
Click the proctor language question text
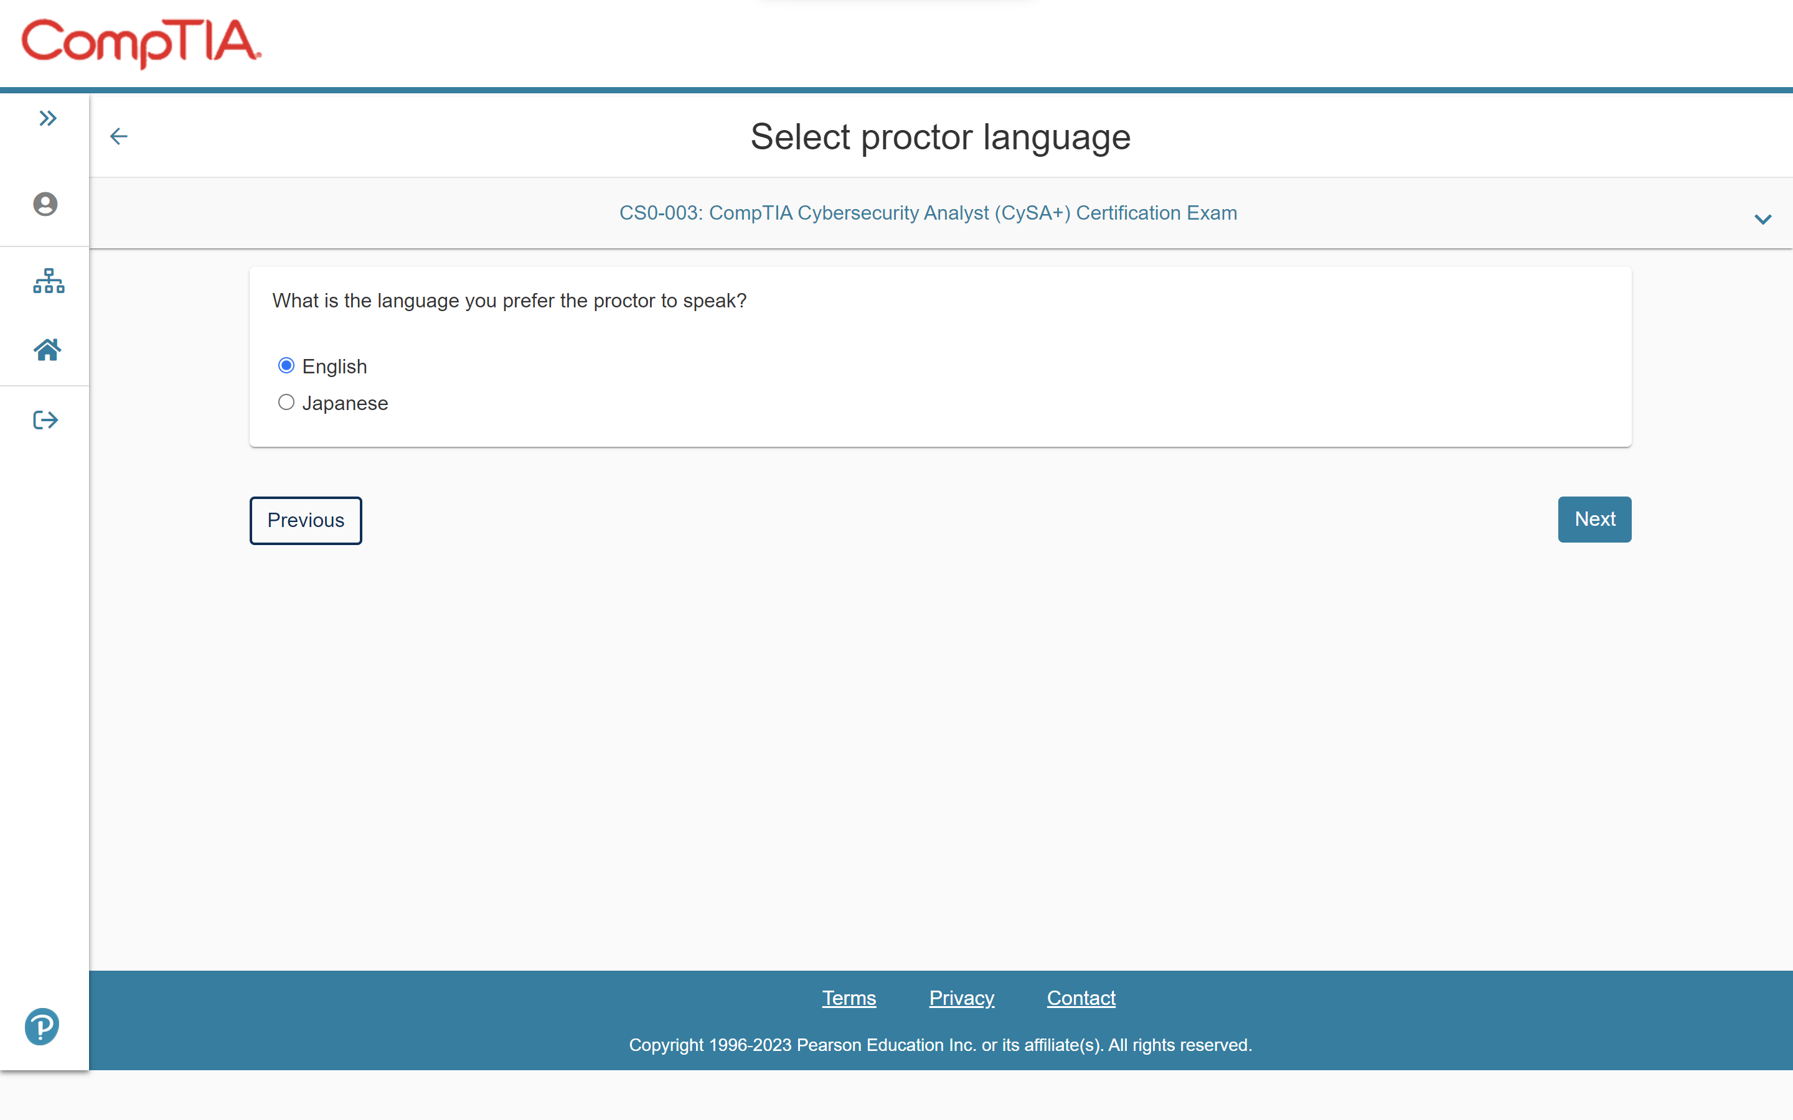click(510, 301)
